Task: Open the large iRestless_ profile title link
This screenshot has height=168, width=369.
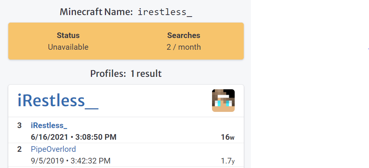Action: click(58, 101)
